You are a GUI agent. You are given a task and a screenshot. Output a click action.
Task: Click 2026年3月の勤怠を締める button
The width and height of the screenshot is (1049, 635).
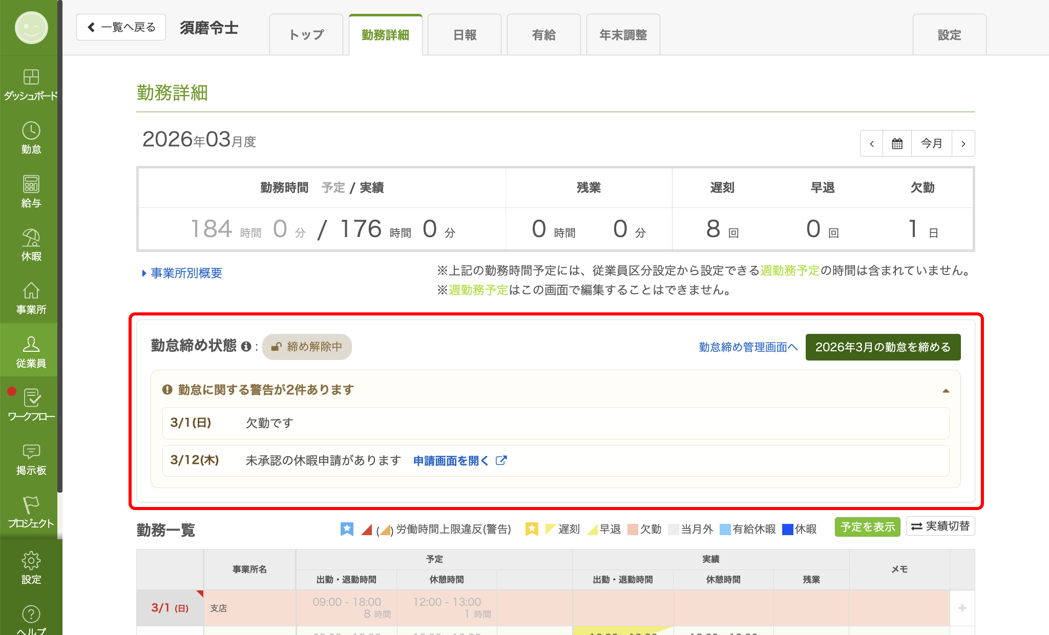883,347
